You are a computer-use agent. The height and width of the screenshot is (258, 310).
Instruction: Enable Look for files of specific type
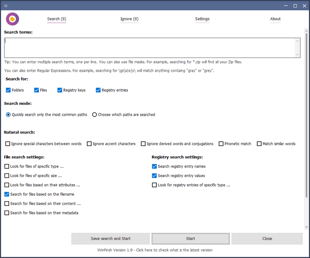[x=7, y=167]
